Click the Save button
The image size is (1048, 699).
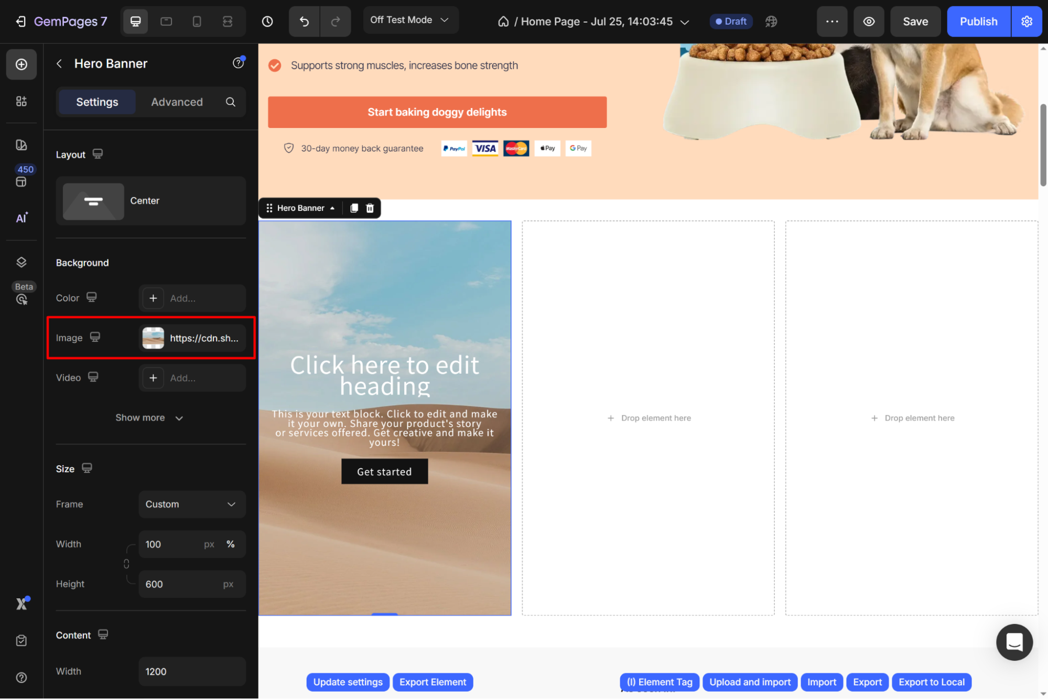pyautogui.click(x=915, y=21)
